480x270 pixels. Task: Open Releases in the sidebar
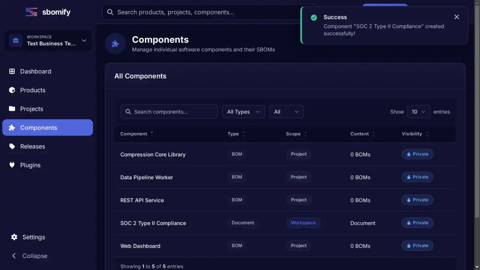pos(48,146)
